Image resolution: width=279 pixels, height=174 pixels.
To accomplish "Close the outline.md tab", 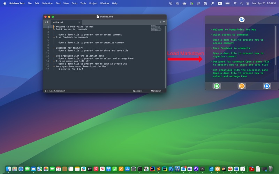I will tap(79, 22).
